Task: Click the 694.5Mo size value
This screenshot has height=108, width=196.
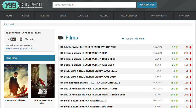Action: 158,89
